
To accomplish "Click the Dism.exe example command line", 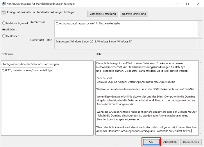I will 136,82.
